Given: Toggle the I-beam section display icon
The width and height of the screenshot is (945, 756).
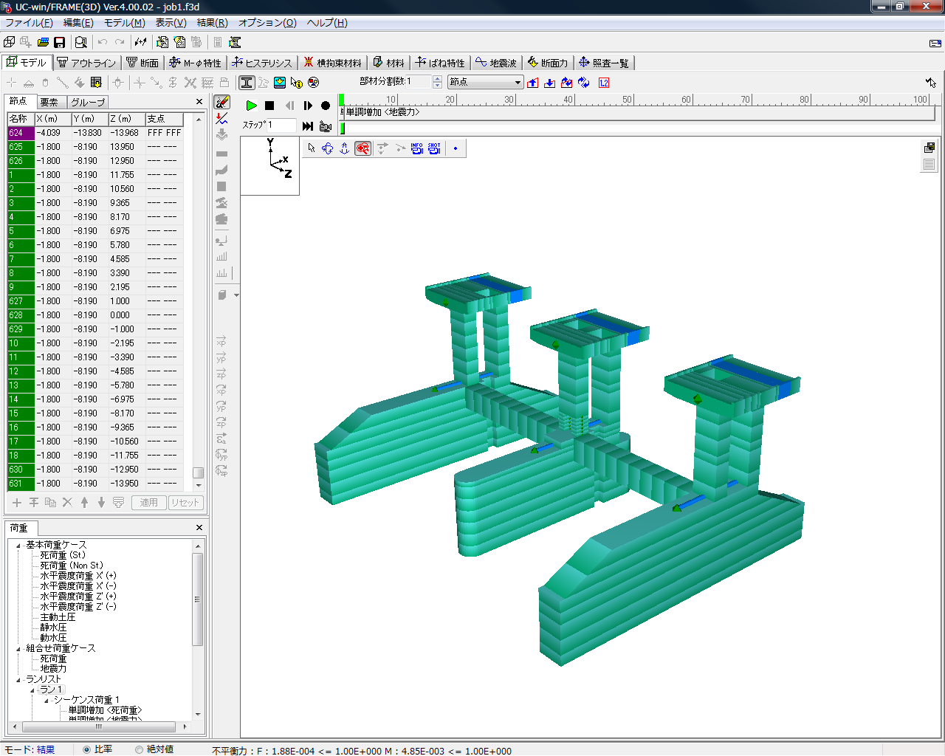Looking at the screenshot, I should [247, 83].
